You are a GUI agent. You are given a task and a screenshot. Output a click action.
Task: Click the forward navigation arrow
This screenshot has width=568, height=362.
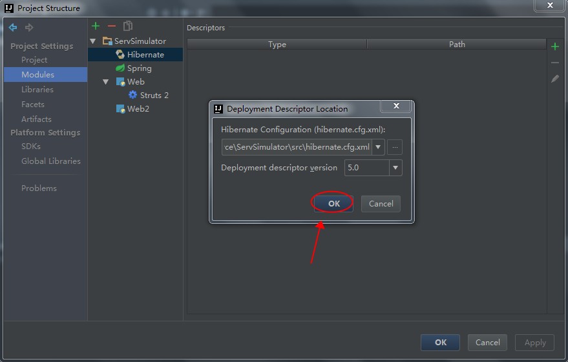[29, 28]
